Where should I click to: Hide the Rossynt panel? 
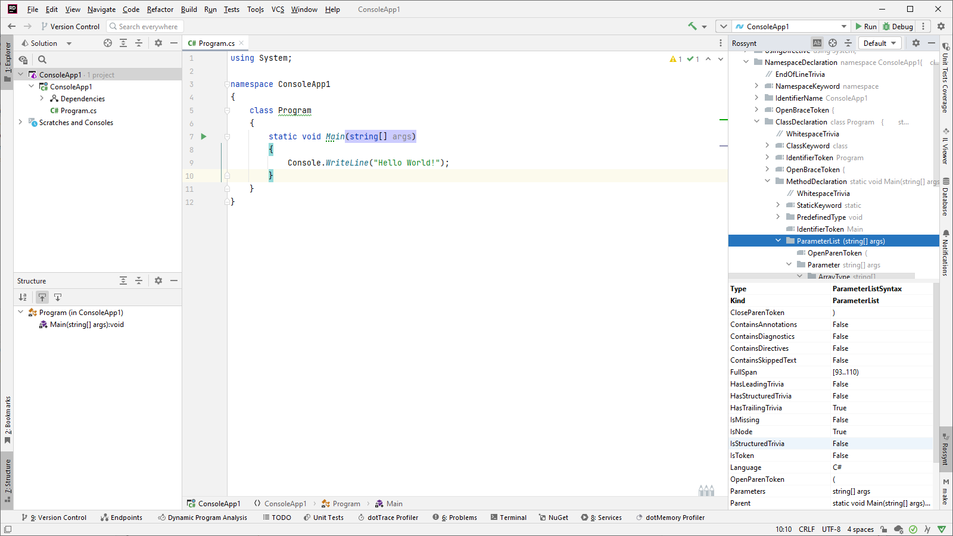point(932,43)
